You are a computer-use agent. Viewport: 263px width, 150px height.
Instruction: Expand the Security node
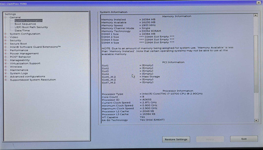click(x=5, y=40)
